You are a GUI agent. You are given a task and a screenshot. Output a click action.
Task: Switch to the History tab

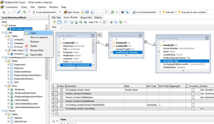pos(98,17)
